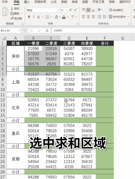Increase indent
The image size is (135, 179).
tap(104, 17)
